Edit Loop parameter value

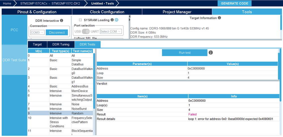[233, 73]
